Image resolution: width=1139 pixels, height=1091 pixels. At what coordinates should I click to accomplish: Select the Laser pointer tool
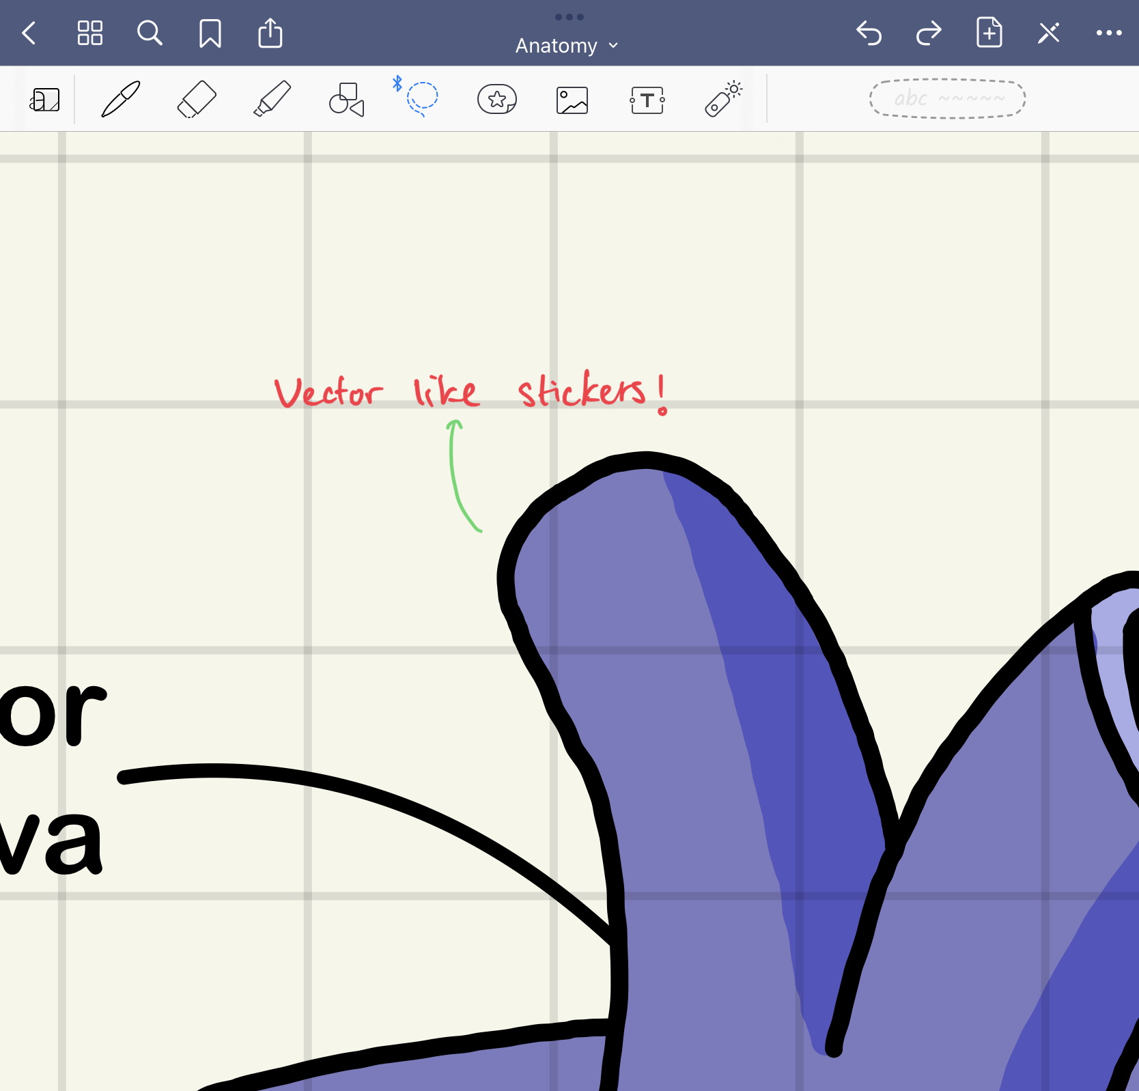[724, 100]
